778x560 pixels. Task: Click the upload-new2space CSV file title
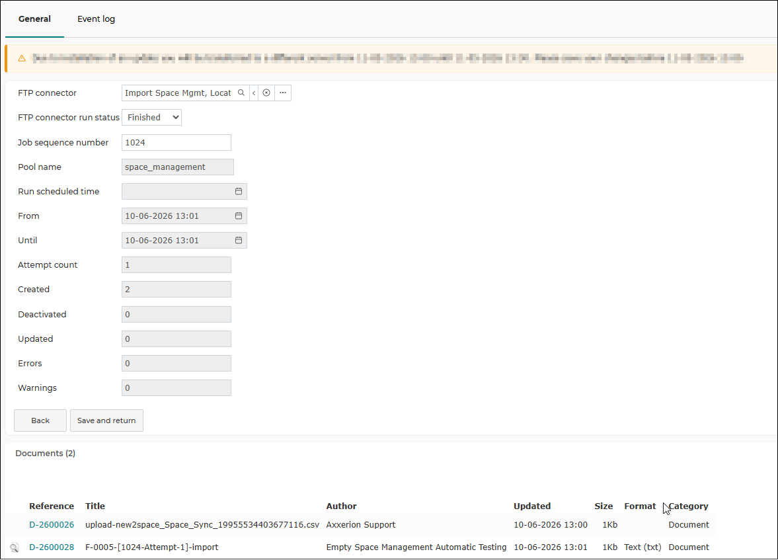pos(202,525)
